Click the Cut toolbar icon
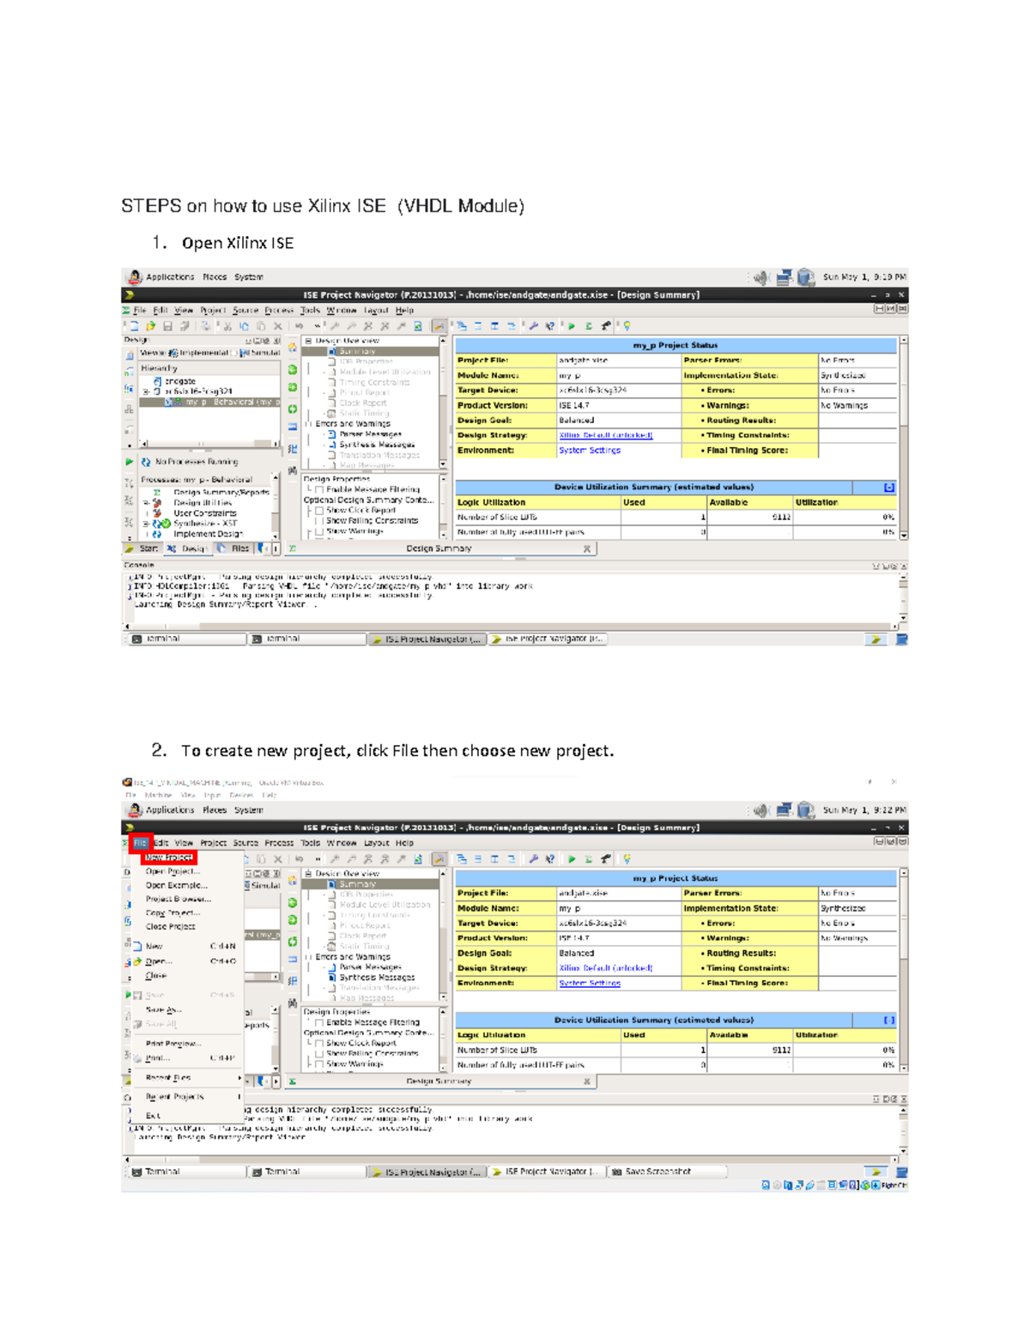The image size is (1030, 1333). pyautogui.click(x=227, y=325)
